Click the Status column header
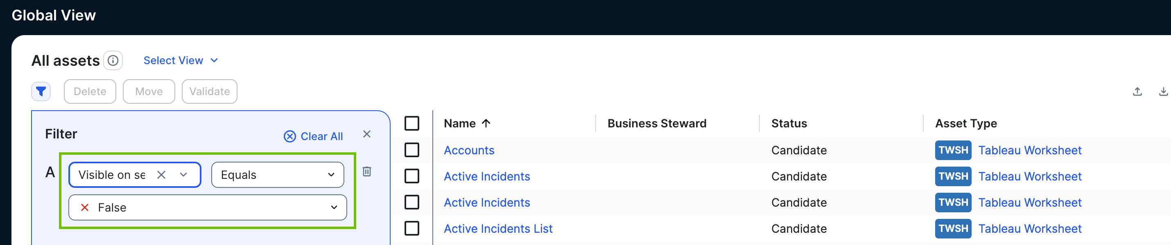Screen dimensions: 1171x245 789,123
